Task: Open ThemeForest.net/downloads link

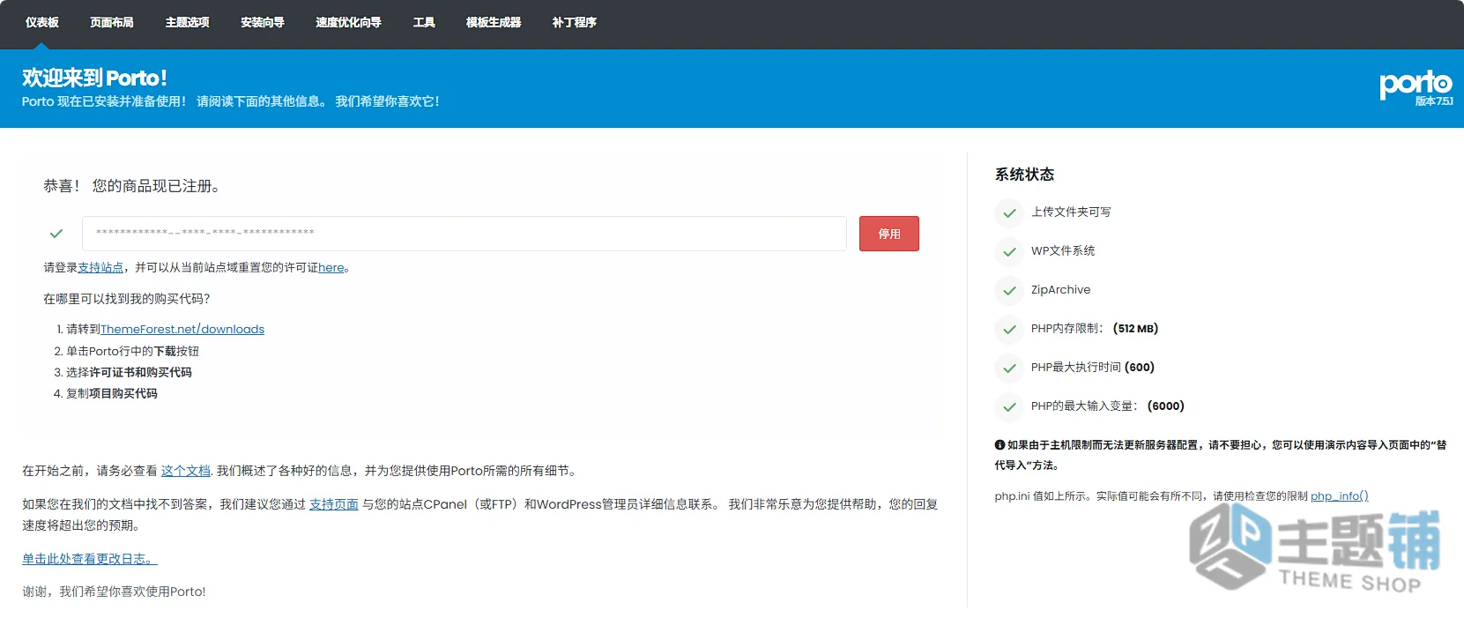Action: pyautogui.click(x=182, y=330)
